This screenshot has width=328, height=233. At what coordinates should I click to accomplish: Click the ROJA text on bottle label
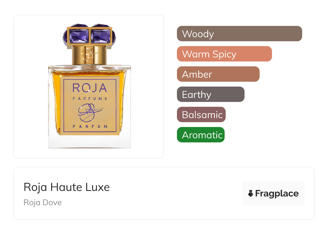[x=90, y=88]
